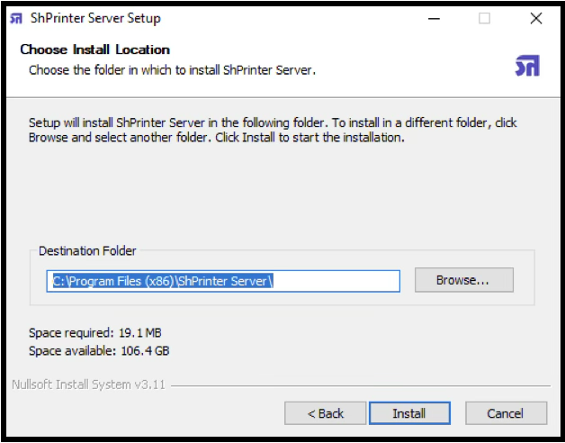Click the "Choose the folder" subtitle text
The height and width of the screenshot is (443, 565).
(172, 68)
